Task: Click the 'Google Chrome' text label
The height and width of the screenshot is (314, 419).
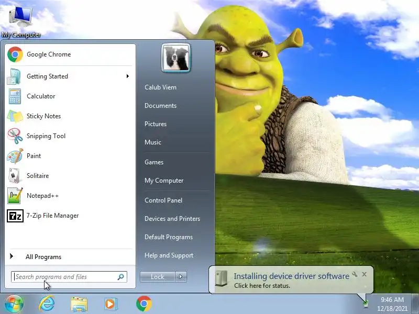Action: (x=49, y=54)
